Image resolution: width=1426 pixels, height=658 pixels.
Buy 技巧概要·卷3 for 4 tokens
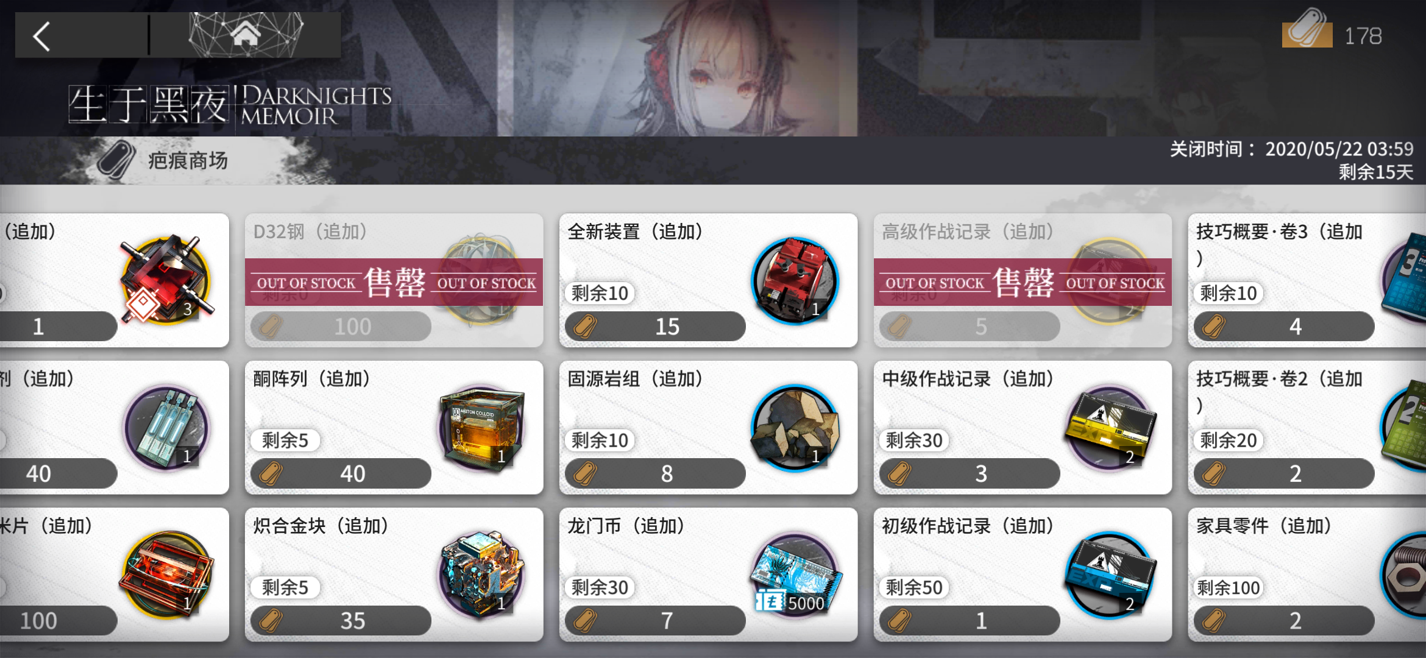(x=1283, y=327)
